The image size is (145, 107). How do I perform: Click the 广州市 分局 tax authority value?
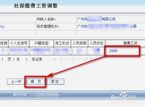click(x=107, y=26)
